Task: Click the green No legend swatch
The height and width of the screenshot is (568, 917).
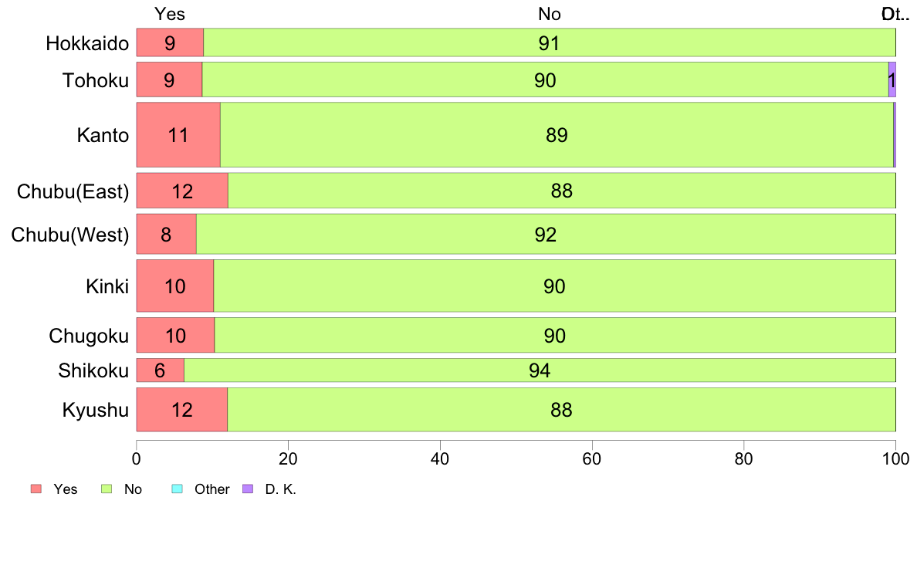Action: coord(107,489)
